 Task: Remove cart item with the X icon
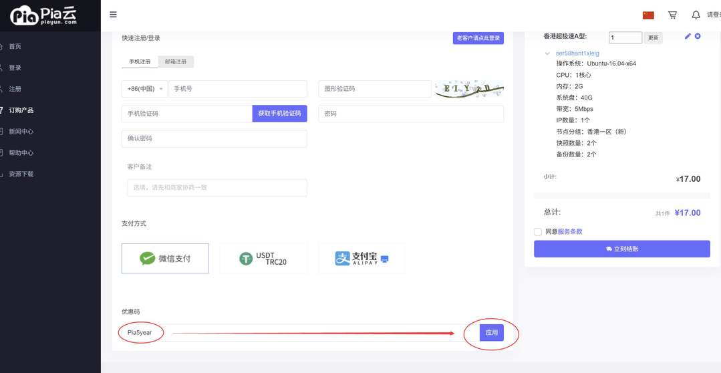(x=698, y=36)
